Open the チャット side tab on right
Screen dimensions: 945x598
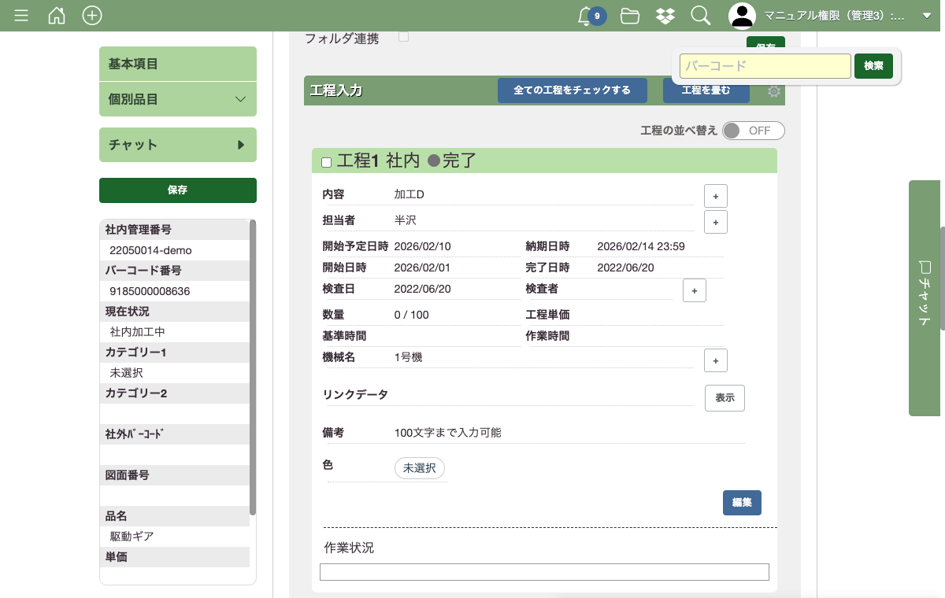tap(926, 297)
